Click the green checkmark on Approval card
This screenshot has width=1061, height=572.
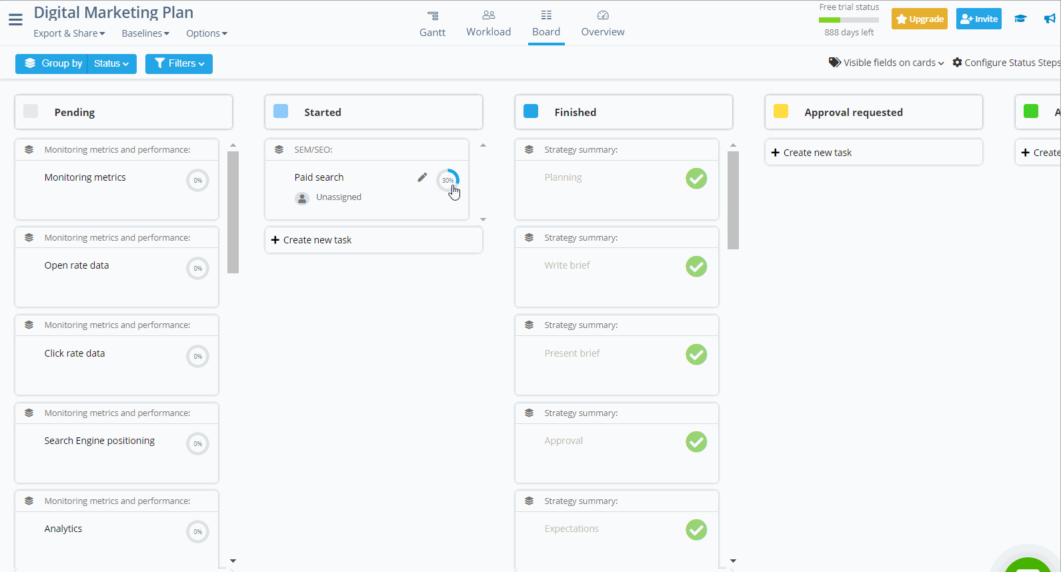696,442
